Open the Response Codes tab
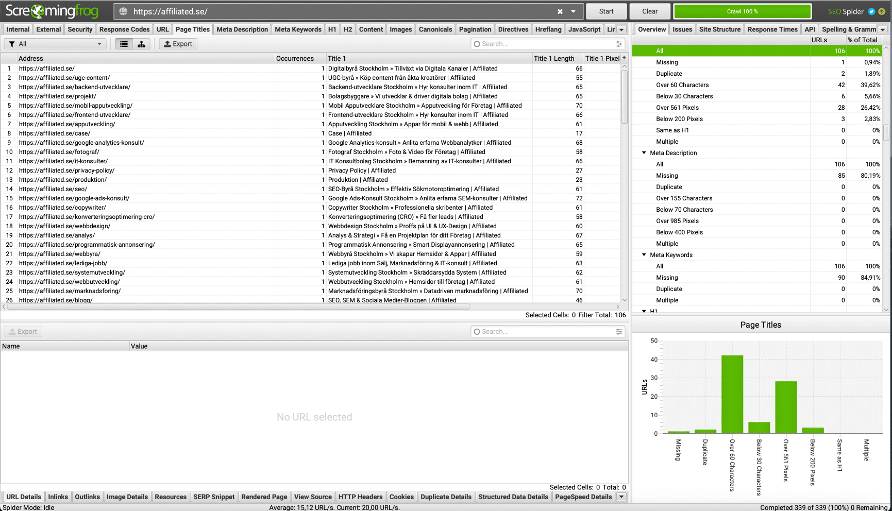The height and width of the screenshot is (511, 892). tap(124, 29)
